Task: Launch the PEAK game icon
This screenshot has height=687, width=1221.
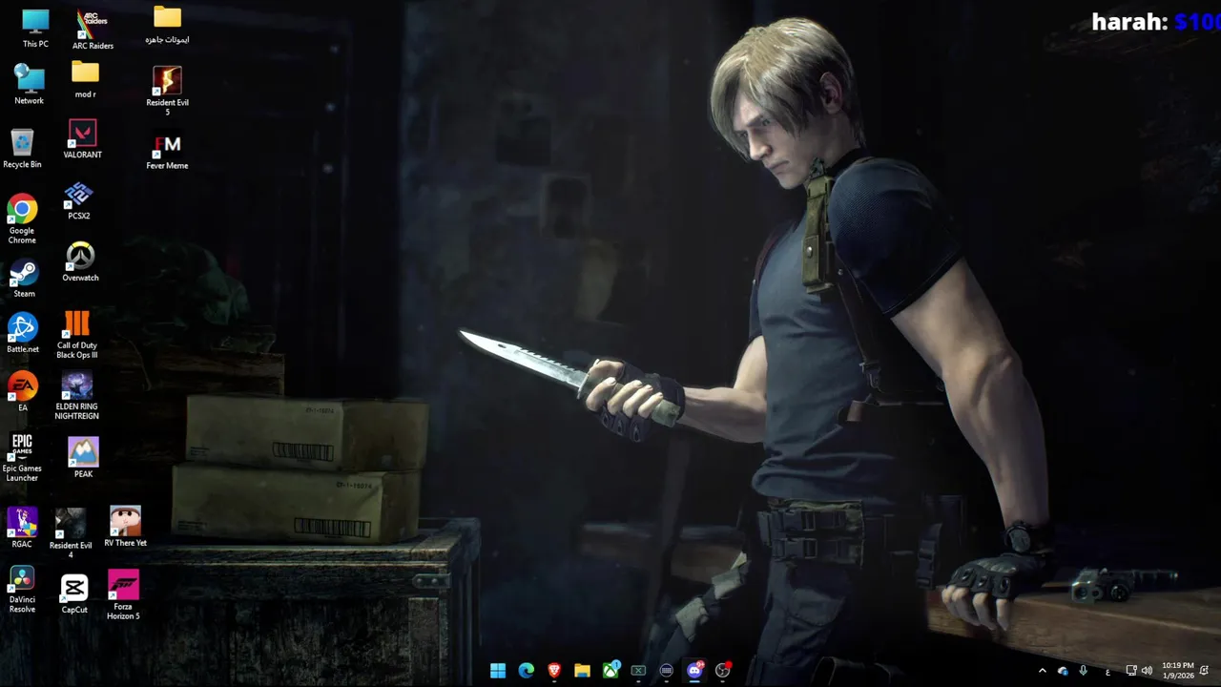Action: coord(83,458)
